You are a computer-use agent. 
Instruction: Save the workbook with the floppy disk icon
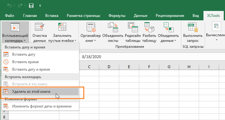(31, 6)
